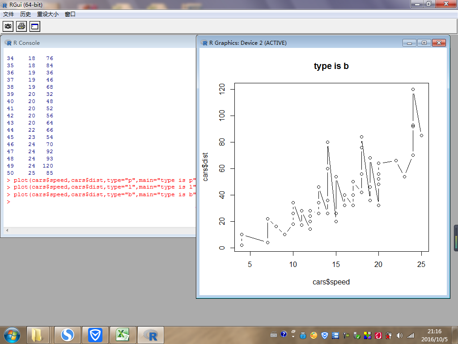Screen dimensions: 458x344
Task: Click console data row 50 25 85
Action: coord(30,173)
